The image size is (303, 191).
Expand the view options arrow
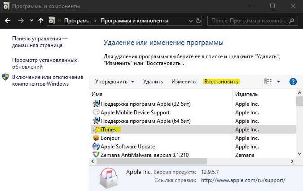pos(278,82)
